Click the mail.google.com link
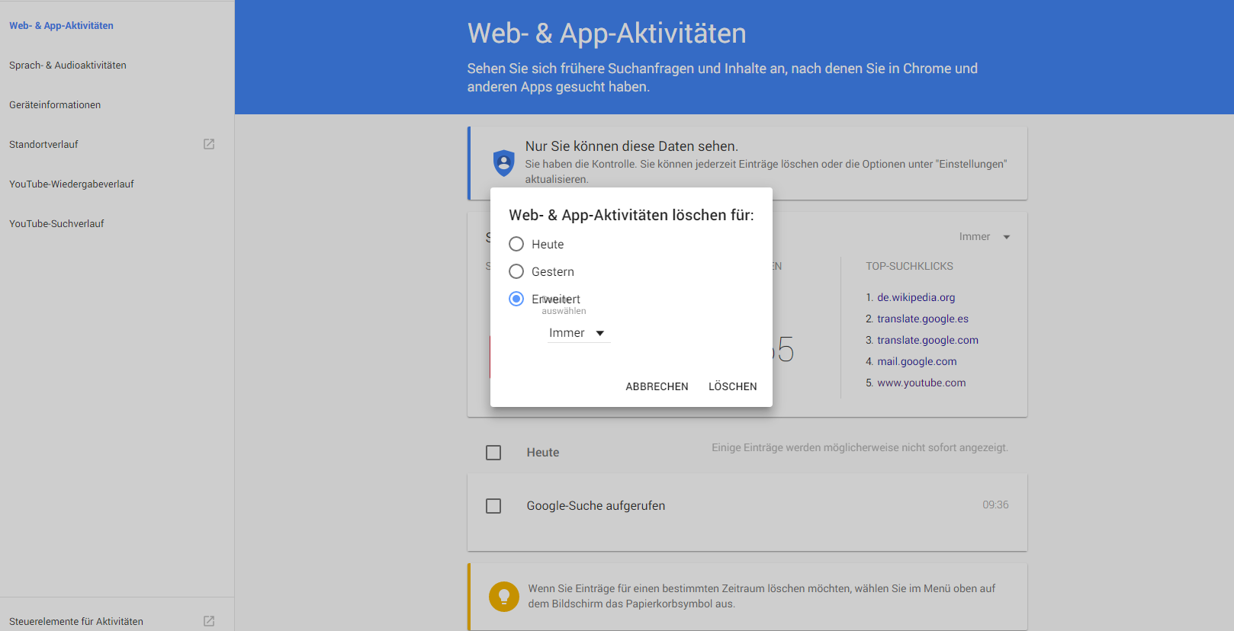 (x=917, y=361)
